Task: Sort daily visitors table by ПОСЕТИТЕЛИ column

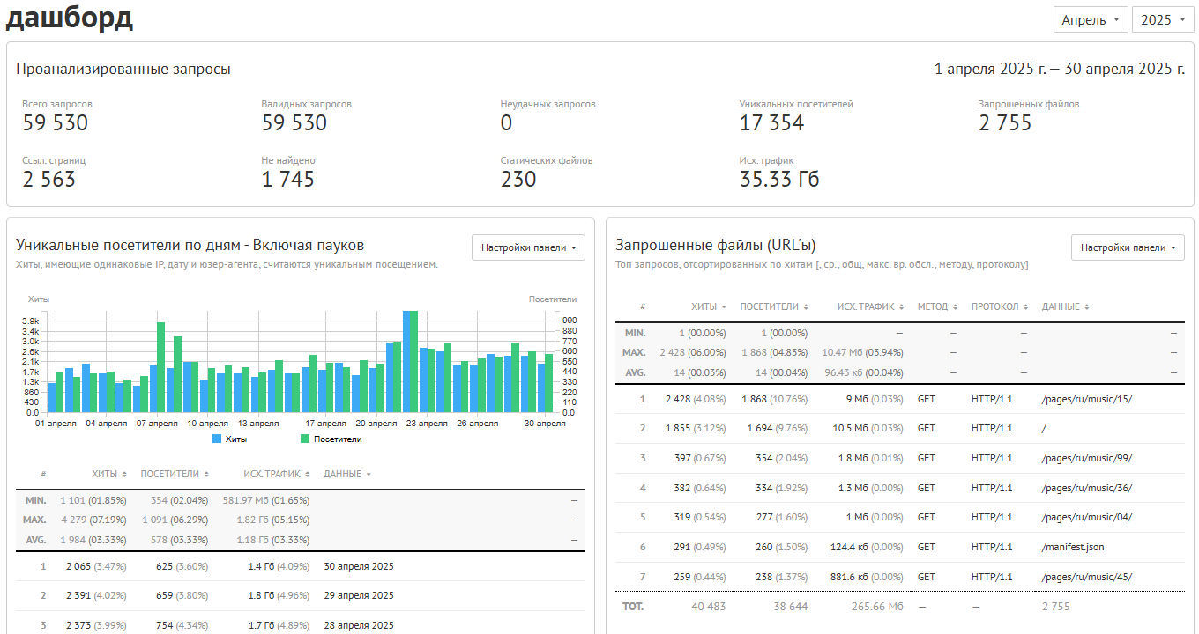Action: (x=175, y=474)
